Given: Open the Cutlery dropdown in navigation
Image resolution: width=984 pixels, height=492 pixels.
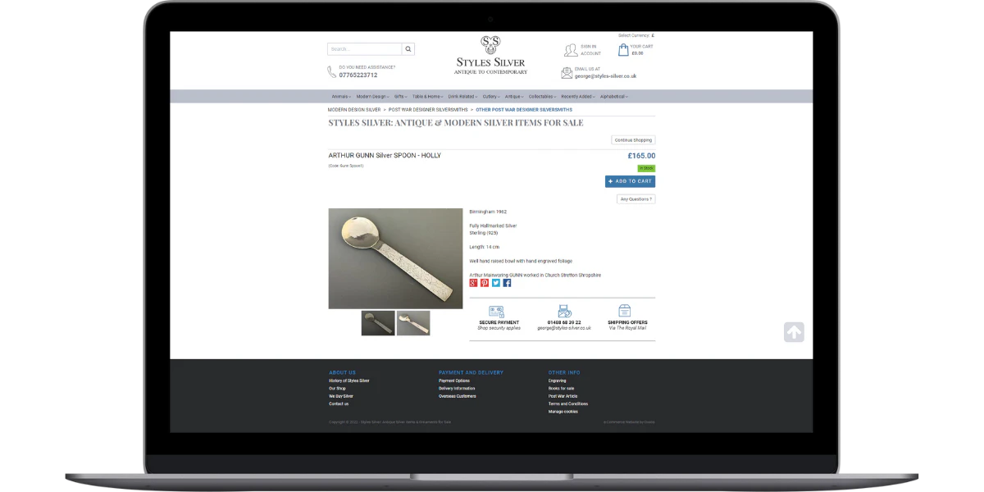Looking at the screenshot, I should pyautogui.click(x=491, y=97).
